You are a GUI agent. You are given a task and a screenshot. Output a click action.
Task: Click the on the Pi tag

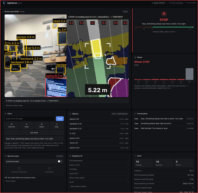60,156
